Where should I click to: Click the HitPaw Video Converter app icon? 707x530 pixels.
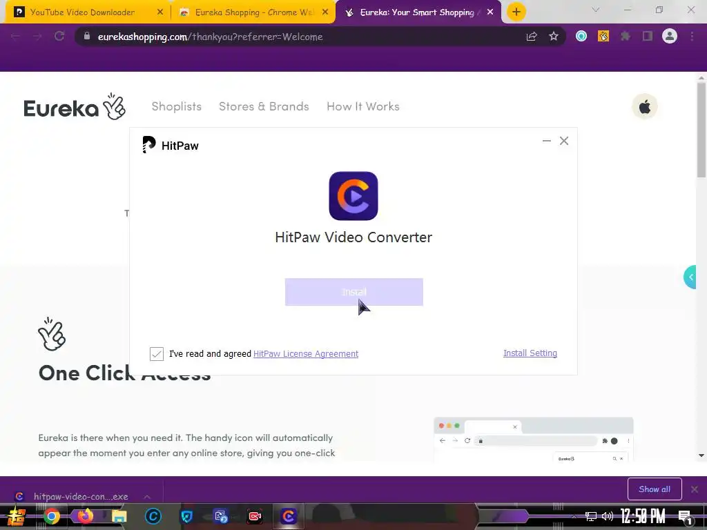(353, 196)
